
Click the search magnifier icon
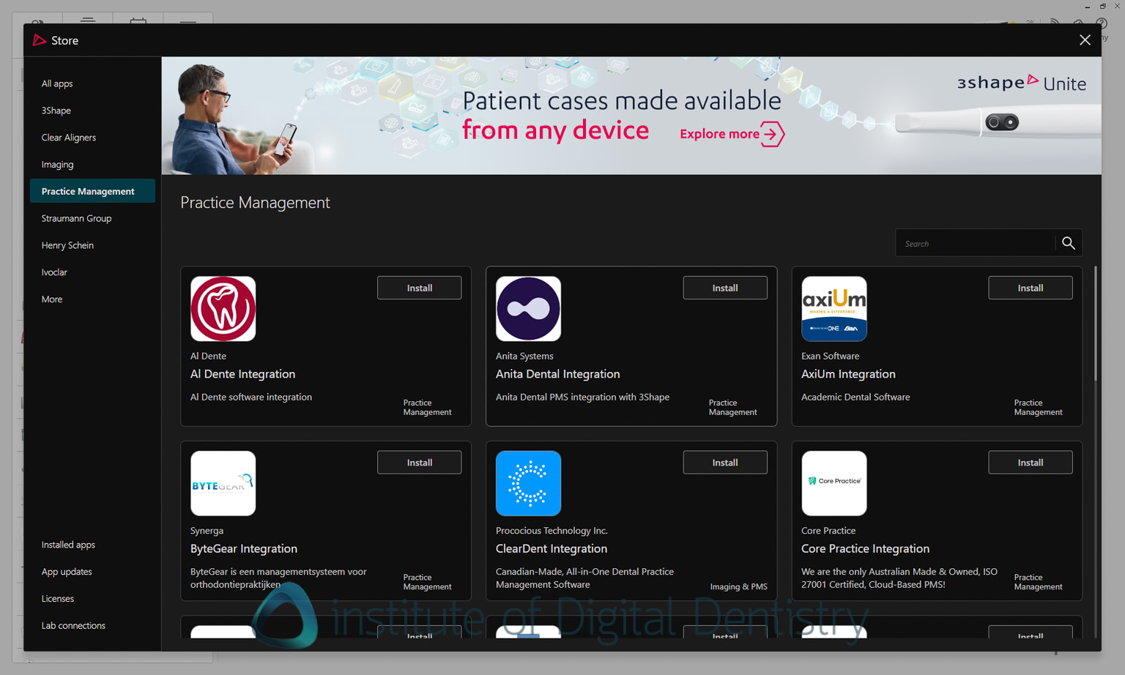tap(1068, 242)
